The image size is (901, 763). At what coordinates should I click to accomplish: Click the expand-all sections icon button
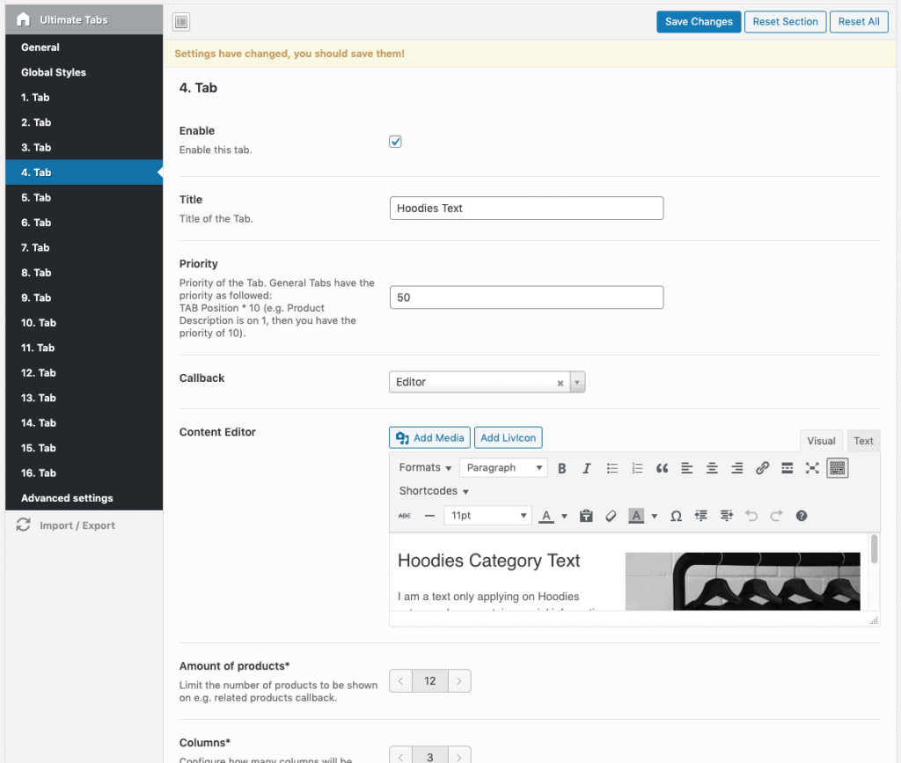(x=181, y=22)
